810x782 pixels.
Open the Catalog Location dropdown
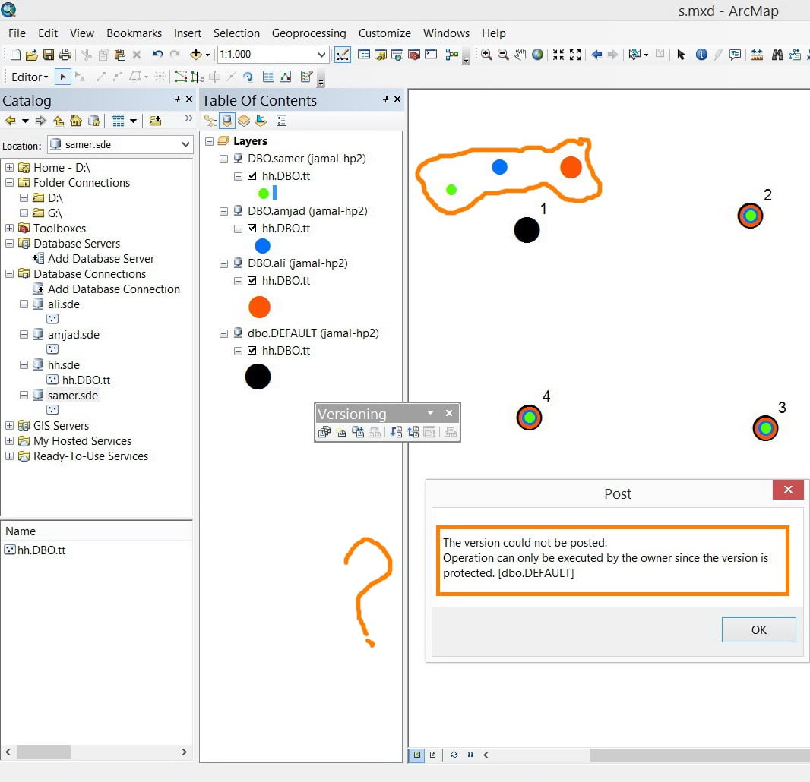pyautogui.click(x=185, y=144)
